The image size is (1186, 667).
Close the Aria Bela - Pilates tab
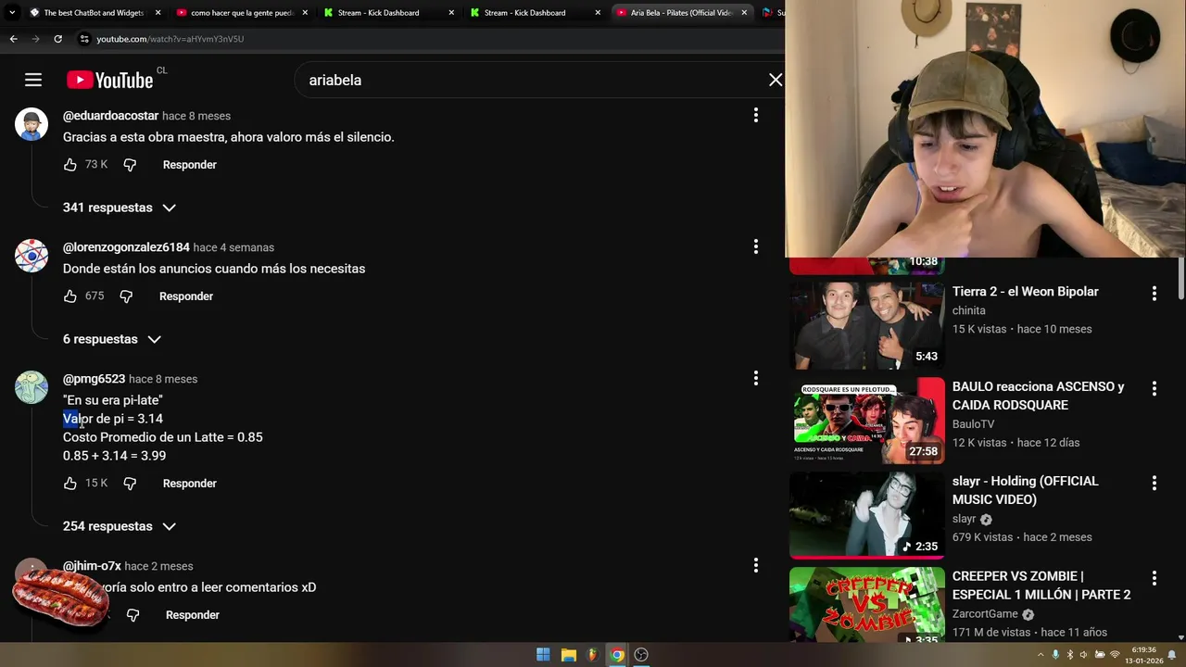[744, 13]
